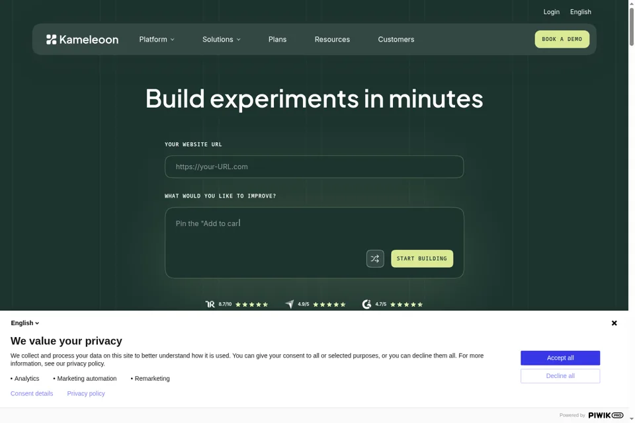
Task: Click the Capterra 4.9/5 rating icon
Action: (290, 304)
